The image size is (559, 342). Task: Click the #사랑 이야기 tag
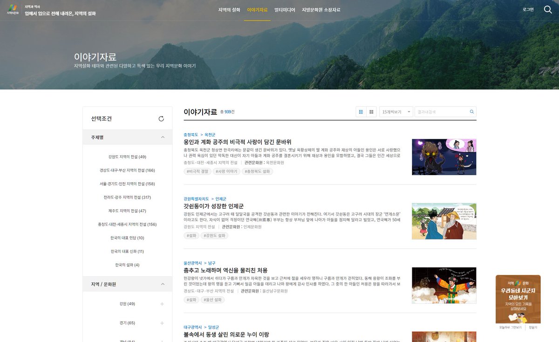(227, 171)
